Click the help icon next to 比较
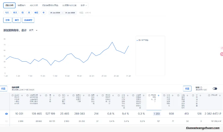Viewport: 223px width, 132px height. click(201, 87)
